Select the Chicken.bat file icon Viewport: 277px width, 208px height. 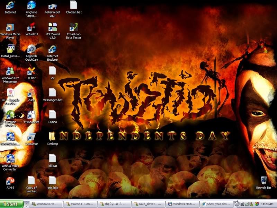[x=73, y=5]
